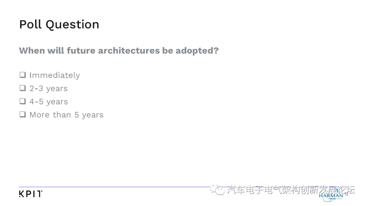Click the A Samsung Company tagline
Screen dimensions: 367x206
(335, 199)
